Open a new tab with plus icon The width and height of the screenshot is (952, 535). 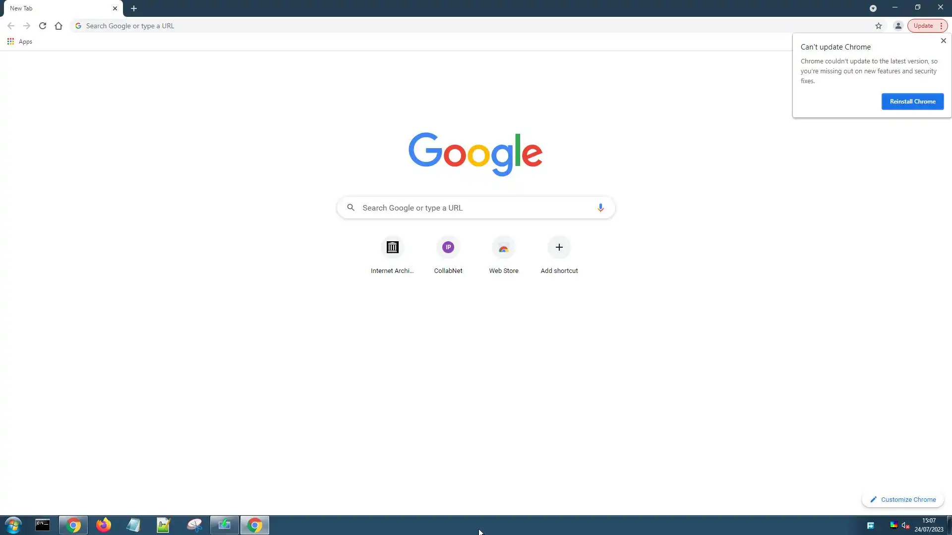click(134, 8)
